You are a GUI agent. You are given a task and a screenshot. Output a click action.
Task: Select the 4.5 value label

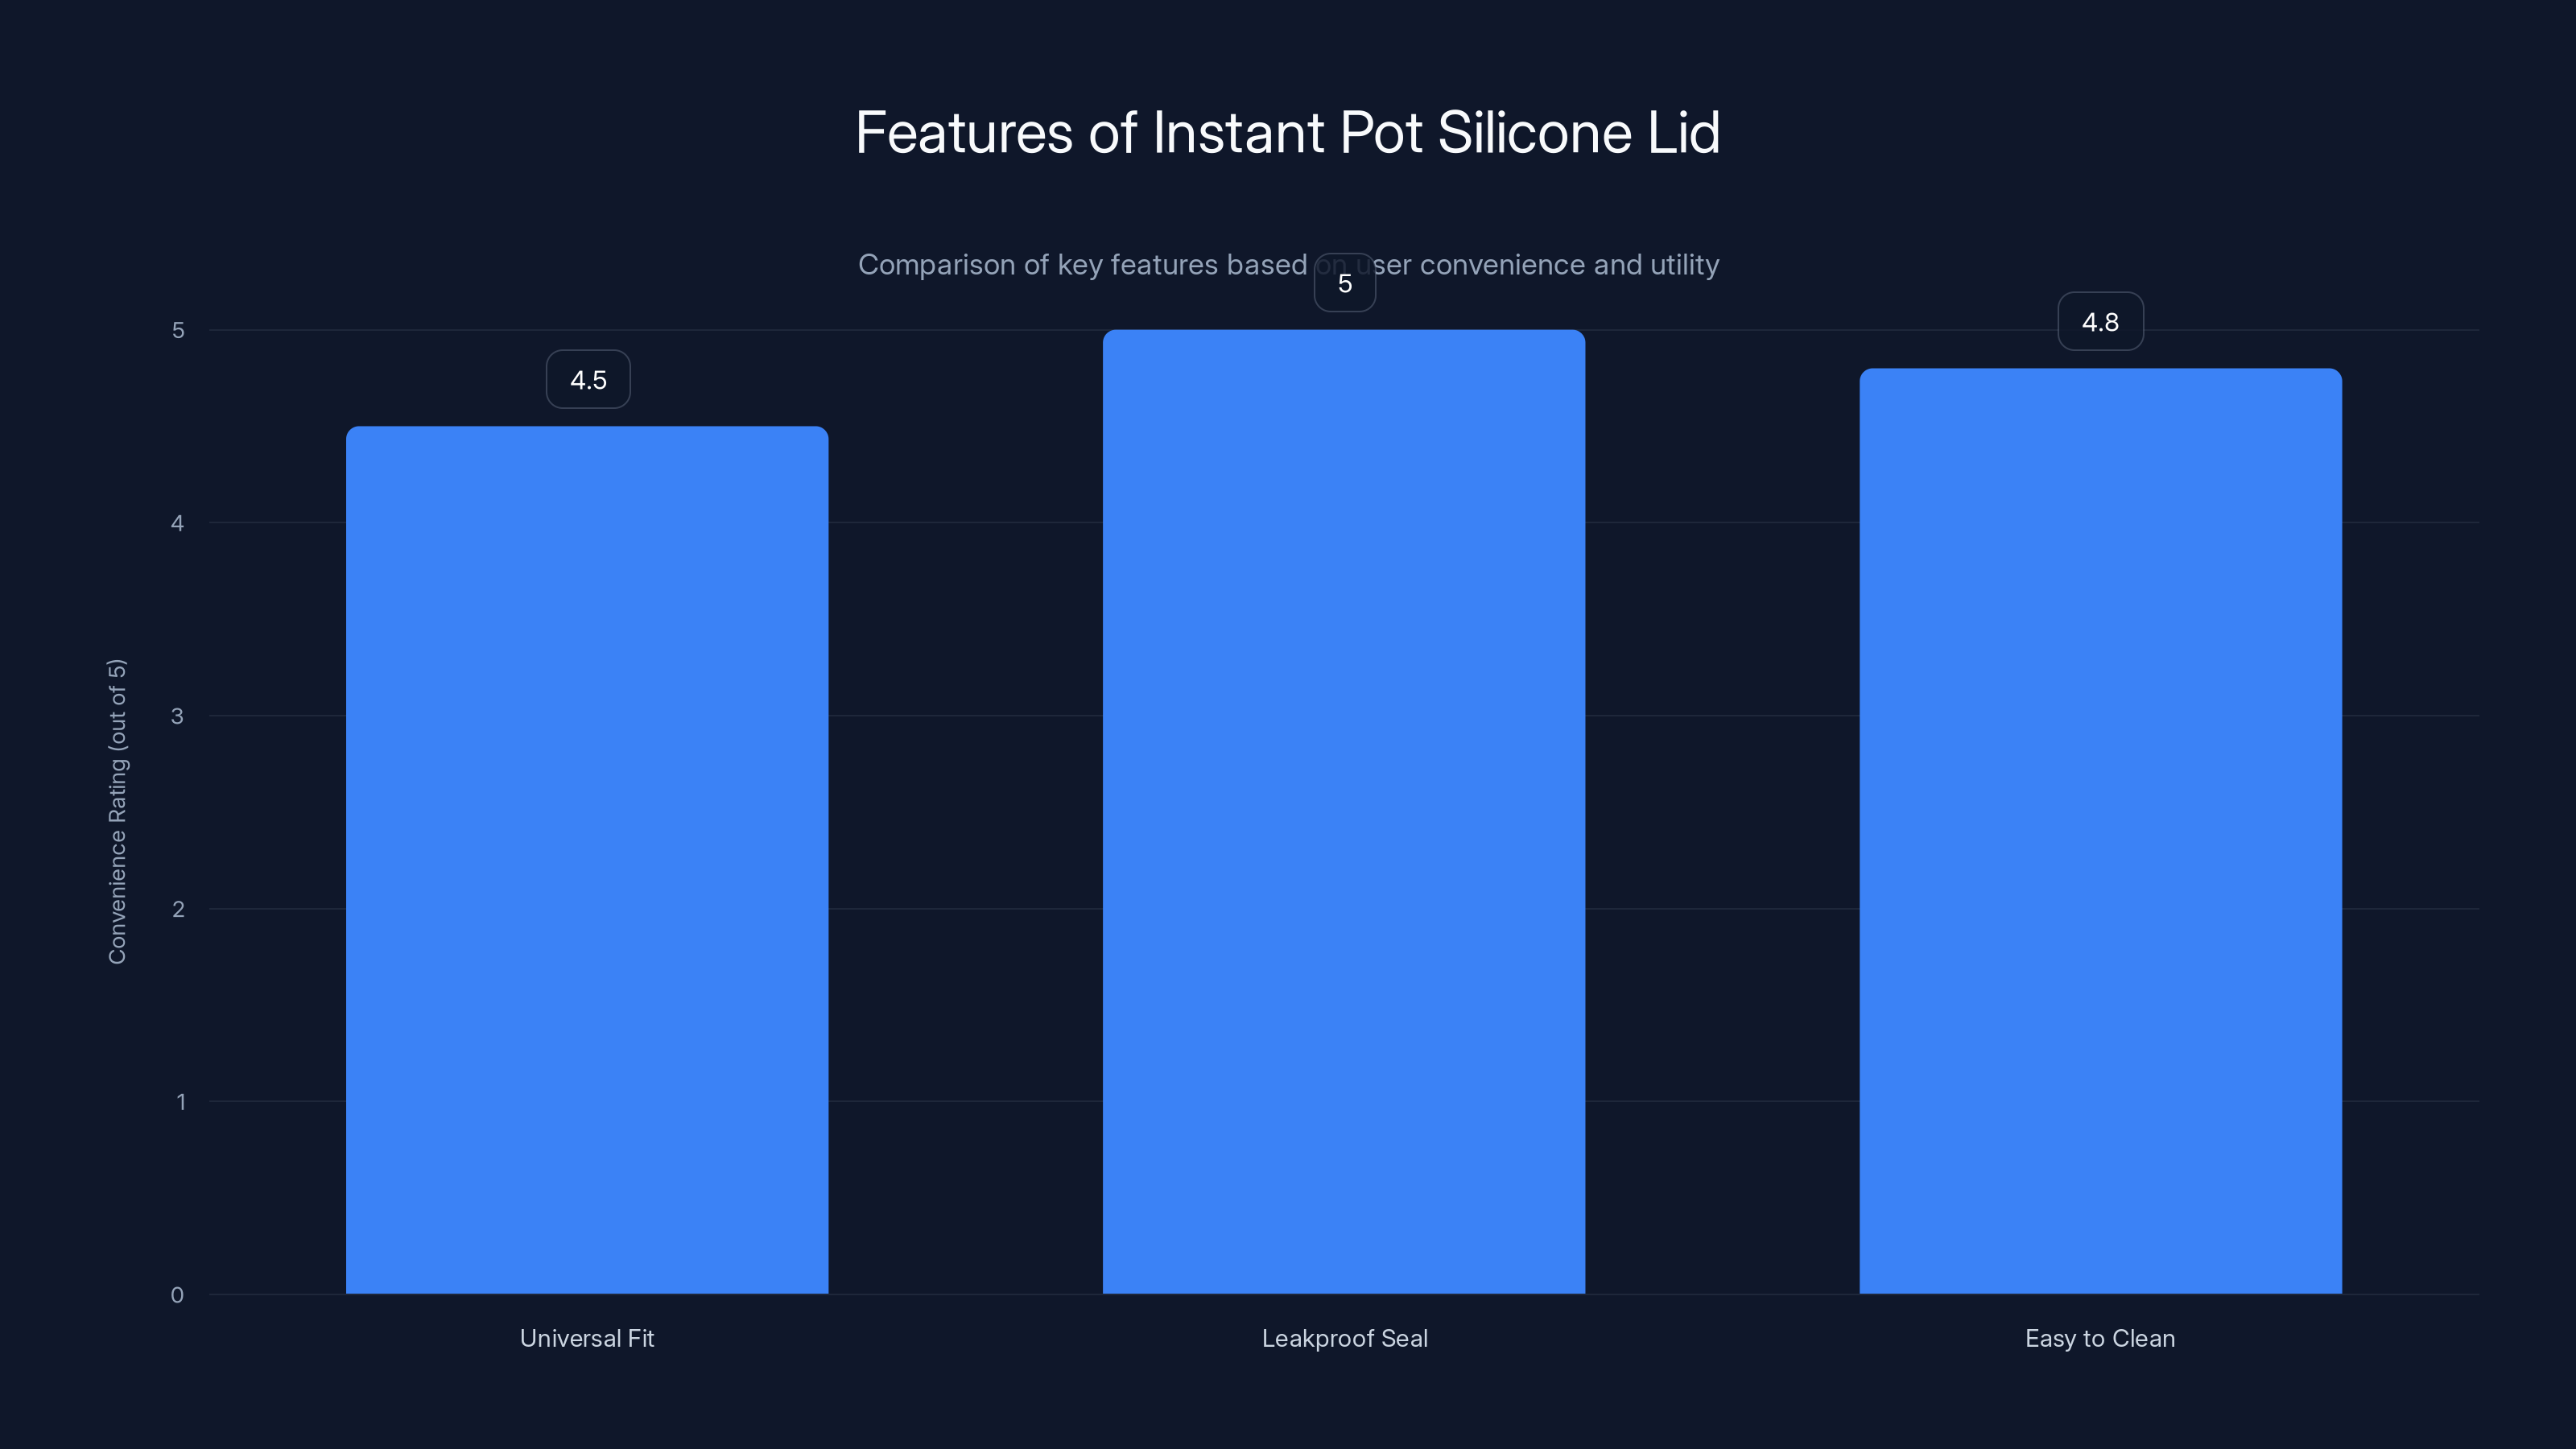click(x=588, y=379)
